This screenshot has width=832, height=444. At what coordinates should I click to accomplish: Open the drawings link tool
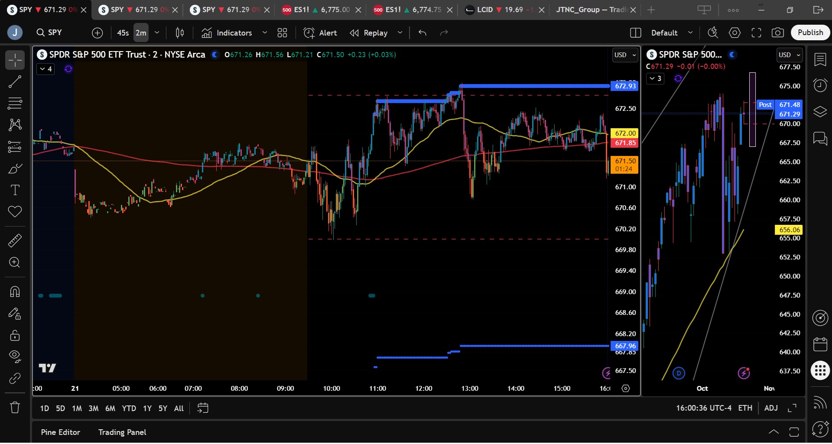[x=15, y=379]
